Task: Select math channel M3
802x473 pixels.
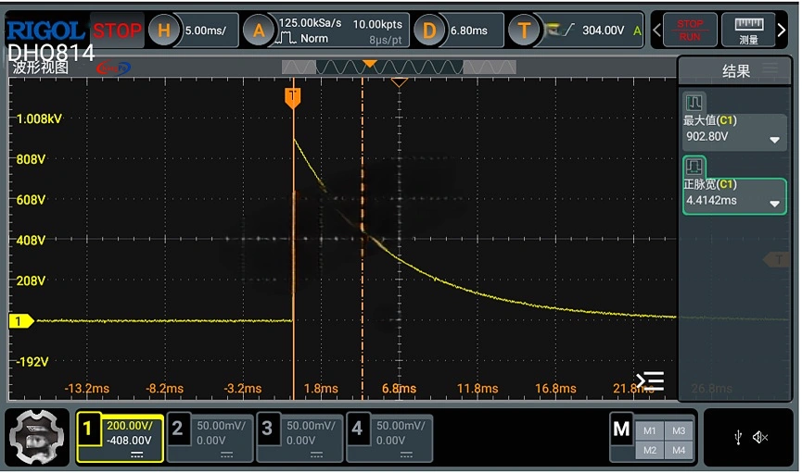Action: click(x=678, y=430)
